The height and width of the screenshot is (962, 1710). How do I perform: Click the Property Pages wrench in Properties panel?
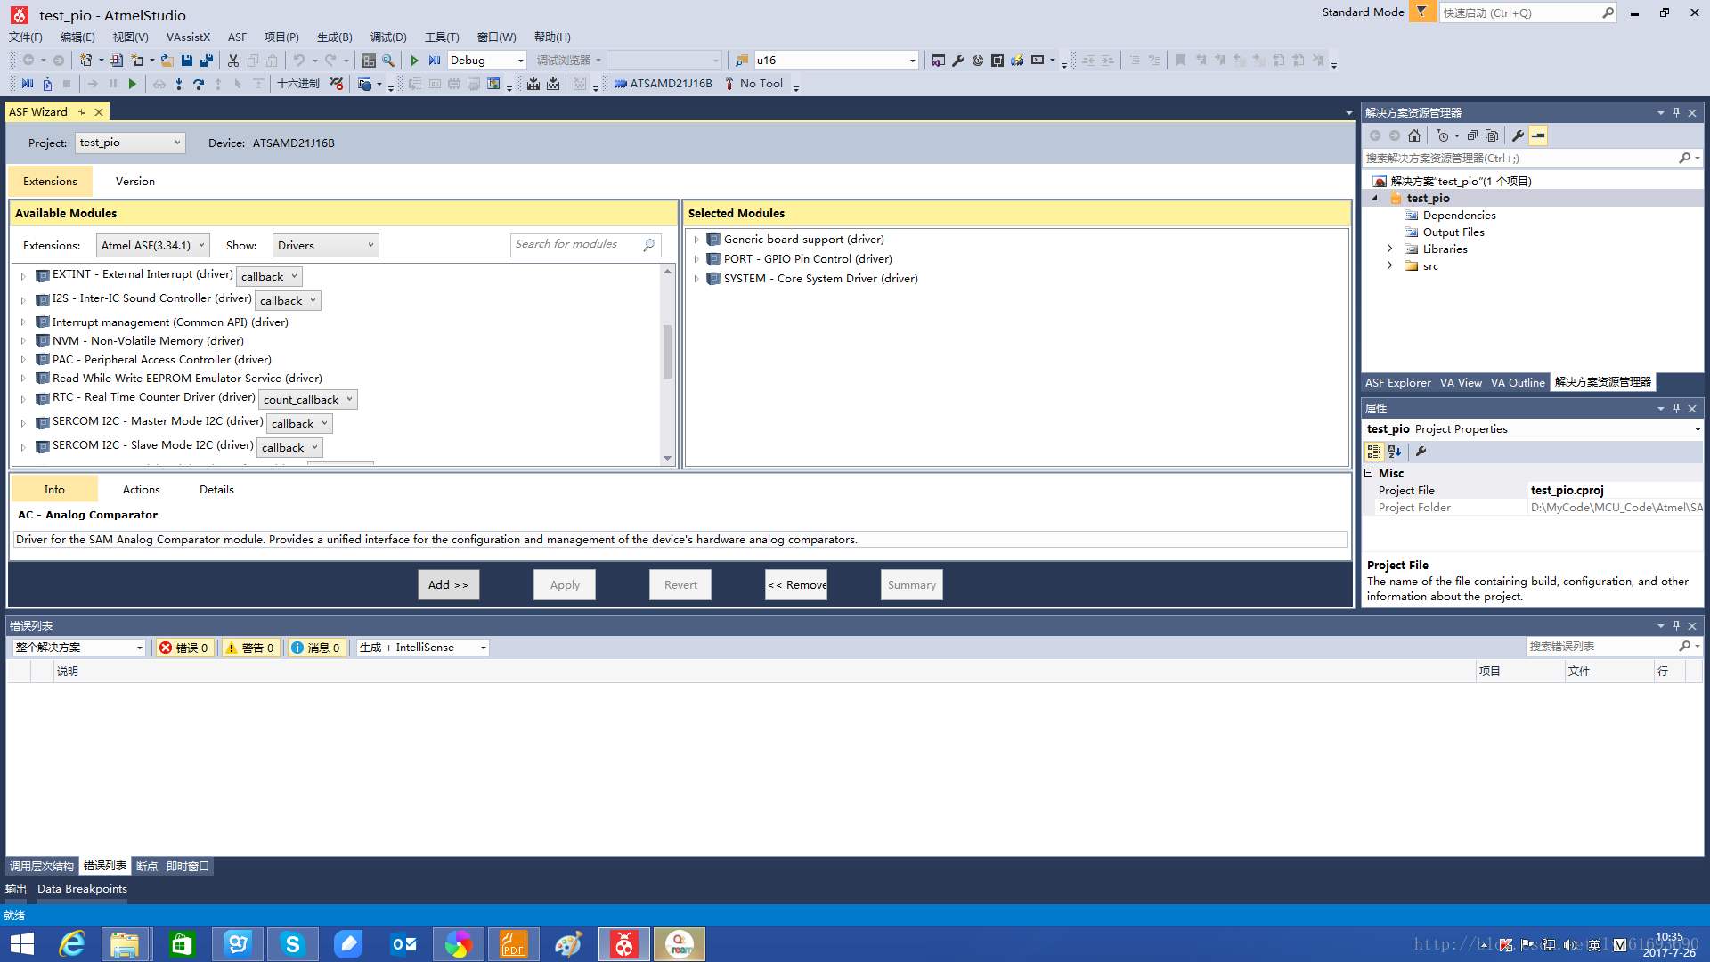1421,452
